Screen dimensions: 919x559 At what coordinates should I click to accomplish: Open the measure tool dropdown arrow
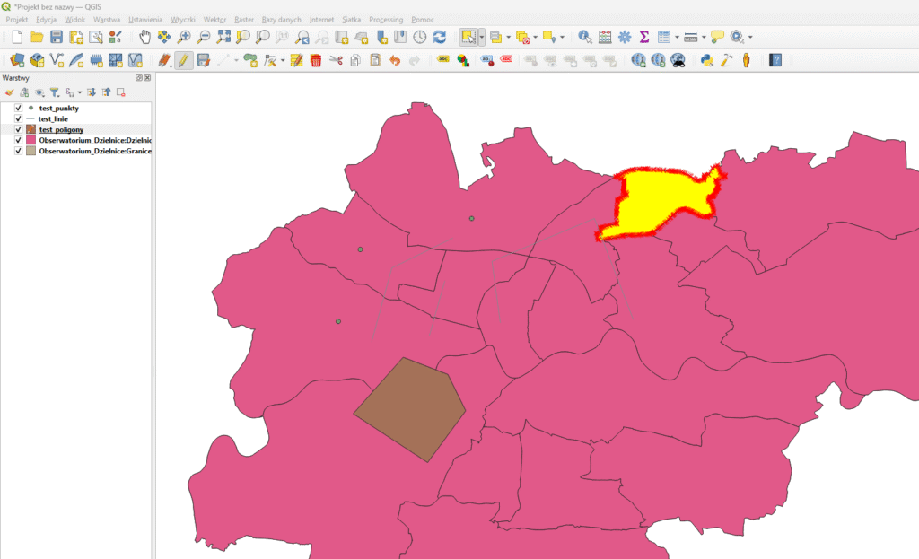[x=704, y=37]
